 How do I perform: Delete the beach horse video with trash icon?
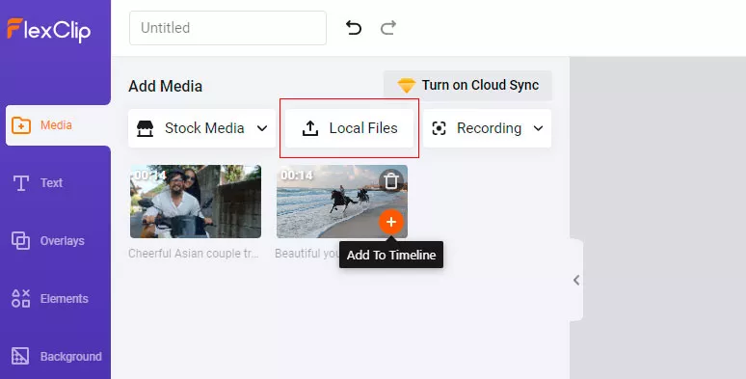point(391,181)
